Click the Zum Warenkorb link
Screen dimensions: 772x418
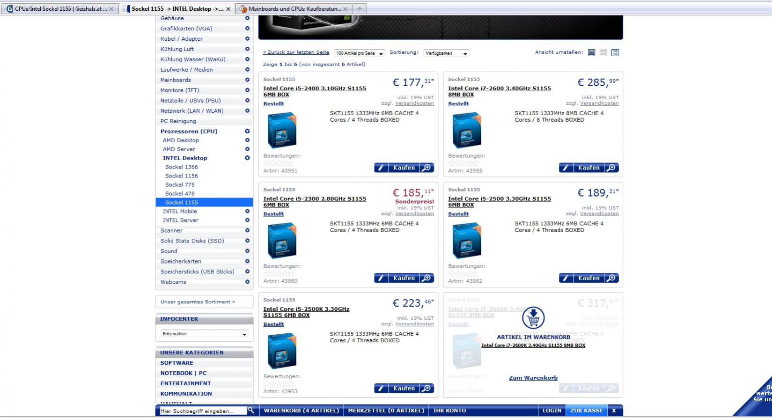pos(533,378)
